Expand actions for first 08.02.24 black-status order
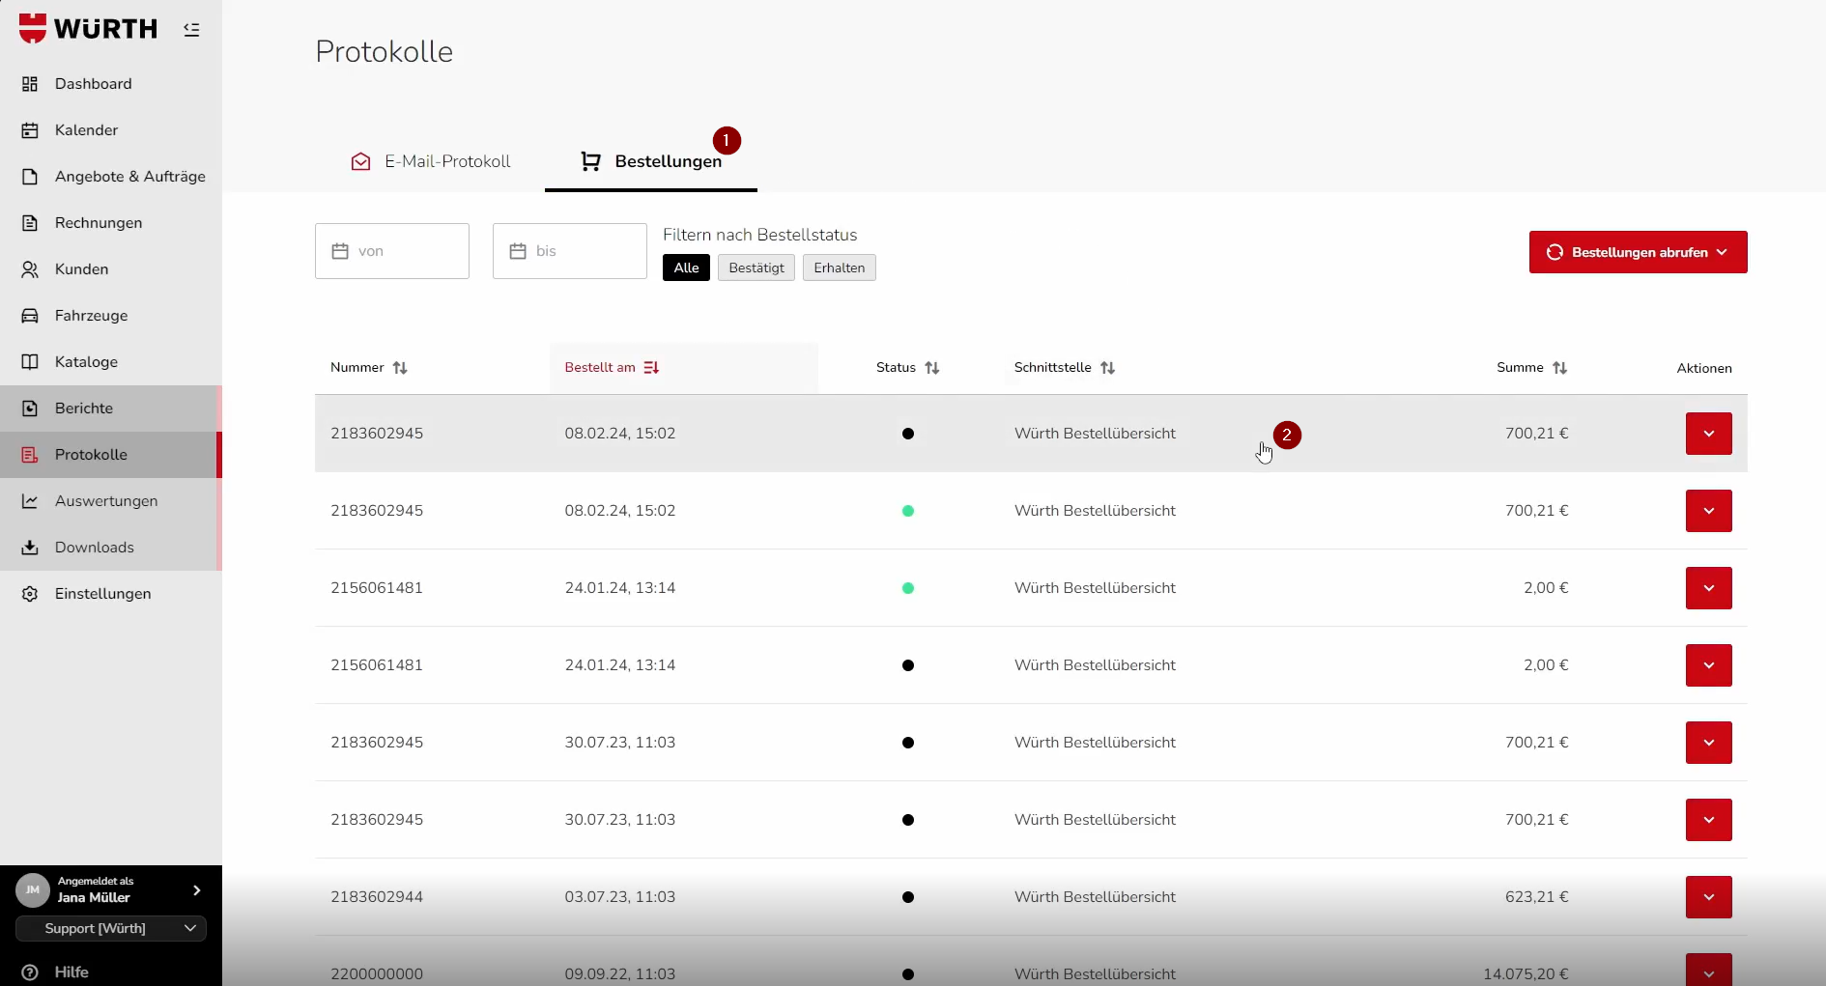1826x986 pixels. point(1709,434)
